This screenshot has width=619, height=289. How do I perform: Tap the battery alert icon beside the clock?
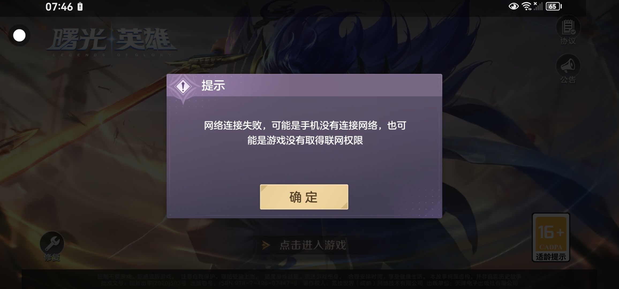coord(80,7)
